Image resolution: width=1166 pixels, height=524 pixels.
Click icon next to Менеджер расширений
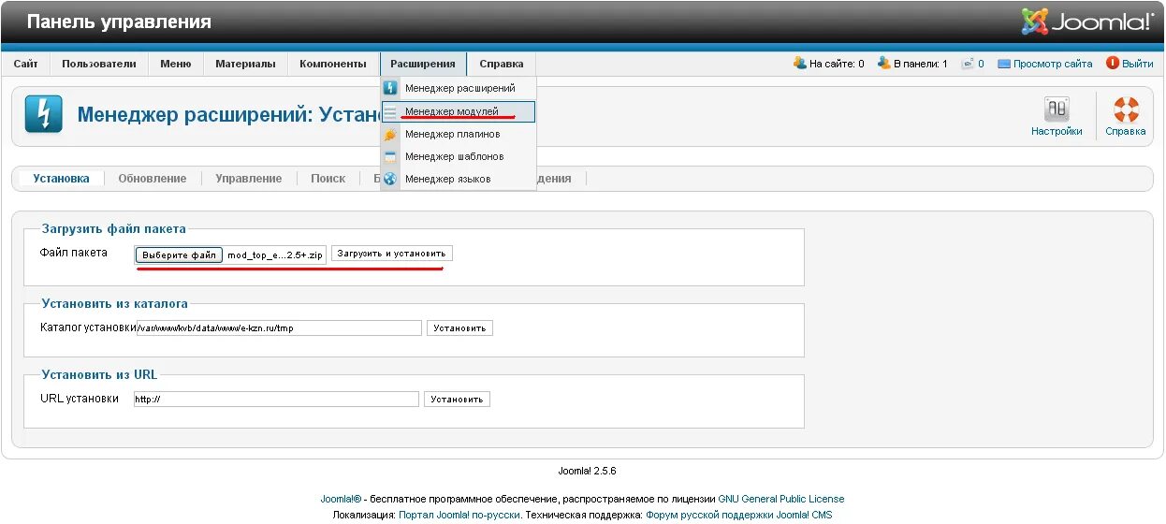[x=390, y=88]
